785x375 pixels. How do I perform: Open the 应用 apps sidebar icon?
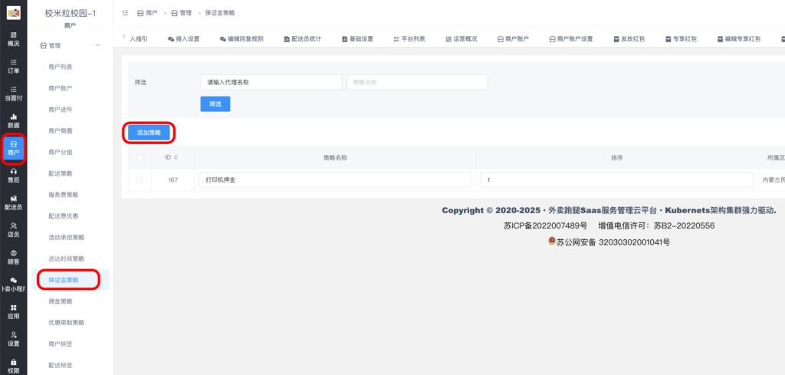pyautogui.click(x=14, y=311)
